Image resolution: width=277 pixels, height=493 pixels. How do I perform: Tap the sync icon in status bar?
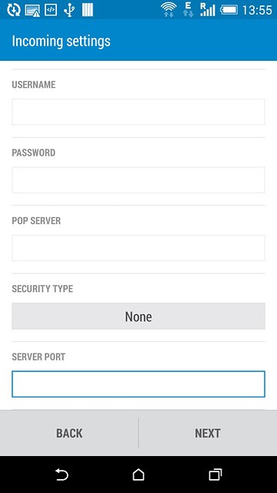(14, 10)
